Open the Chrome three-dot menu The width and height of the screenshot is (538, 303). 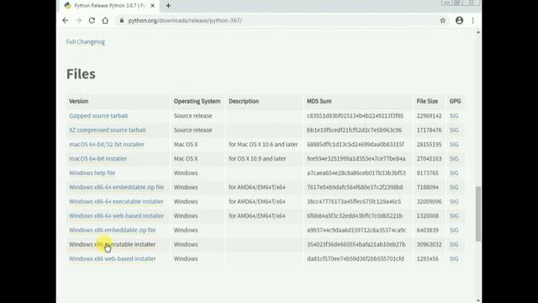(472, 20)
